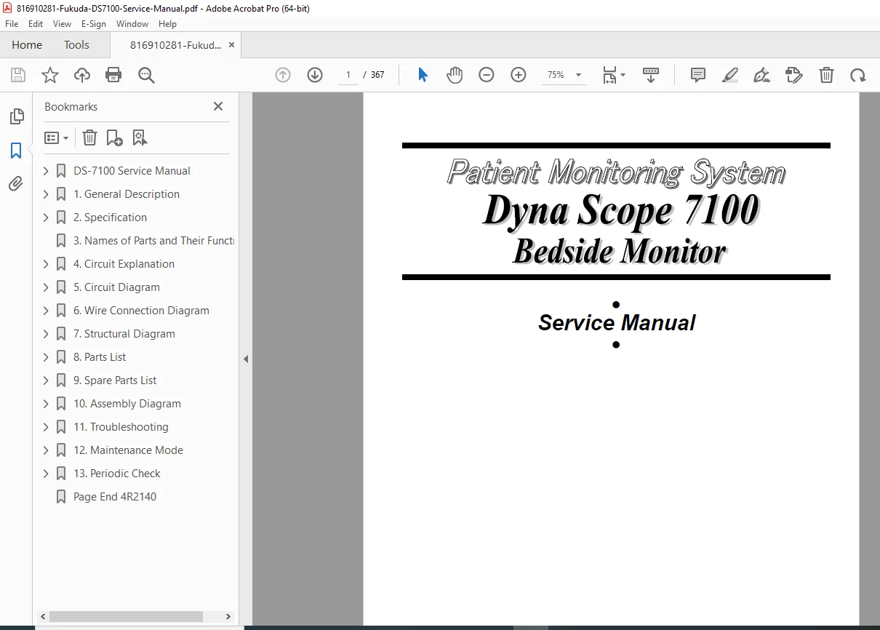The width and height of the screenshot is (880, 630).
Task: Open the Edit PDF stamp tool
Action: click(x=794, y=75)
